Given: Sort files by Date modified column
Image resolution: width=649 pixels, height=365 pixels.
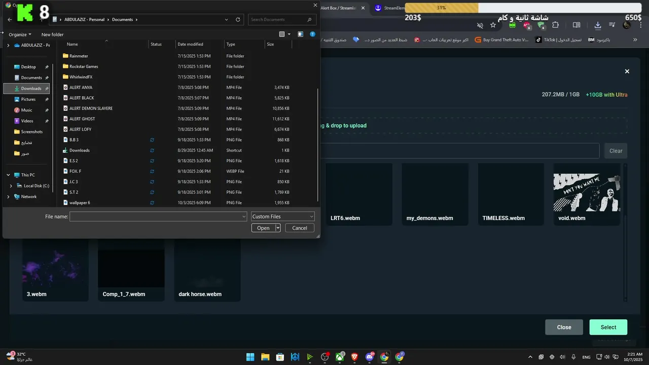Looking at the screenshot, I should tap(191, 44).
